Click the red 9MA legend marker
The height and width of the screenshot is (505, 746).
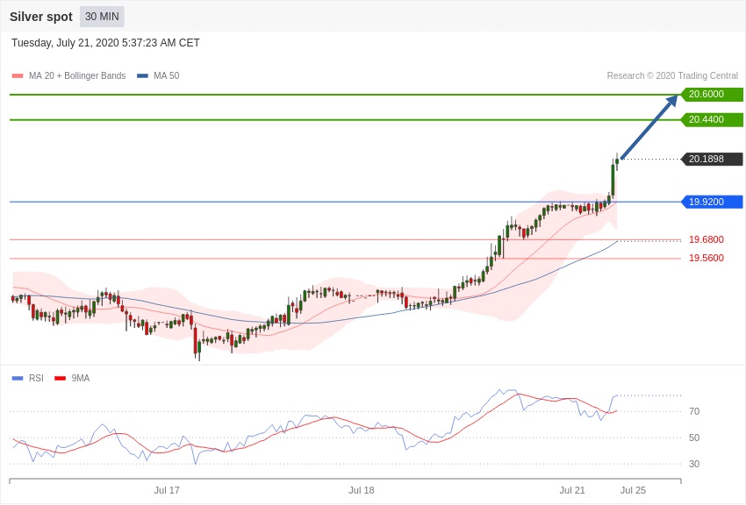coord(60,379)
